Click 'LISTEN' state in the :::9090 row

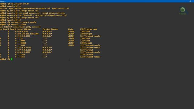coord(71,41)
